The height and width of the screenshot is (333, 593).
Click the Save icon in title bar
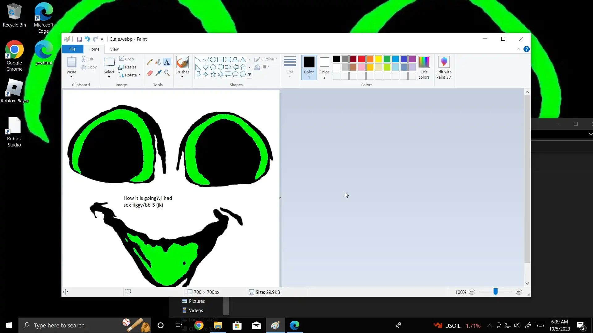79,39
